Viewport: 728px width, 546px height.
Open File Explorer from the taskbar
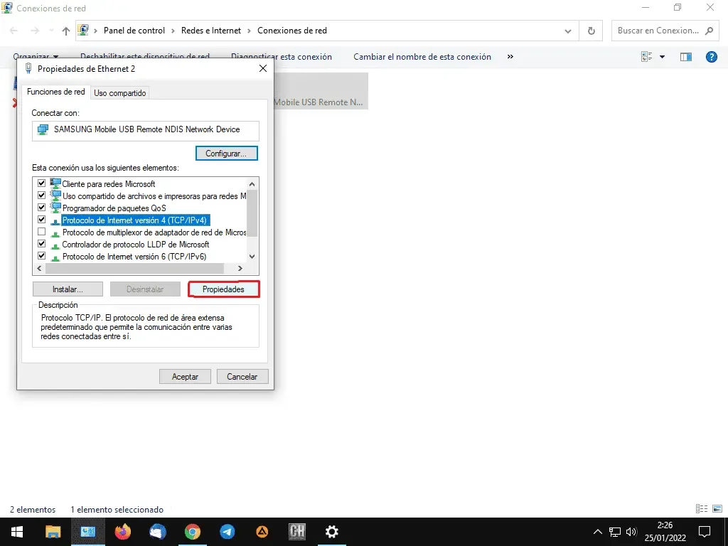pos(53,532)
